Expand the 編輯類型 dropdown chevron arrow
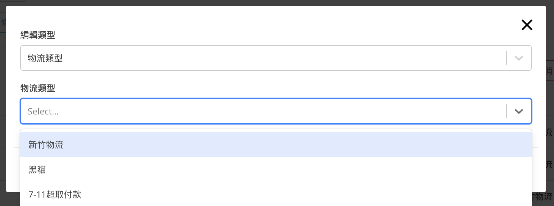The image size is (554, 206). coord(519,58)
